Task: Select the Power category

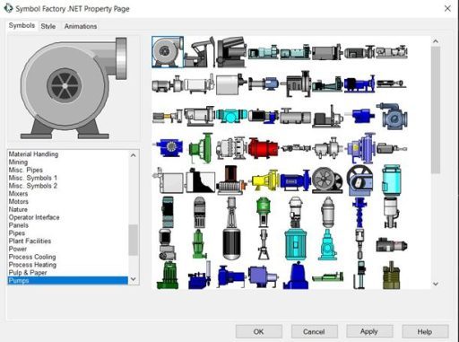Action: coord(18,249)
